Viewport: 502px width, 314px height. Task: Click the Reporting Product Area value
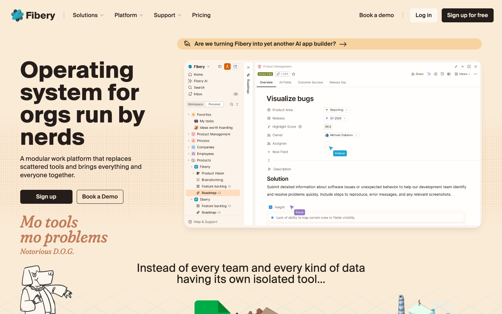pos(337,110)
